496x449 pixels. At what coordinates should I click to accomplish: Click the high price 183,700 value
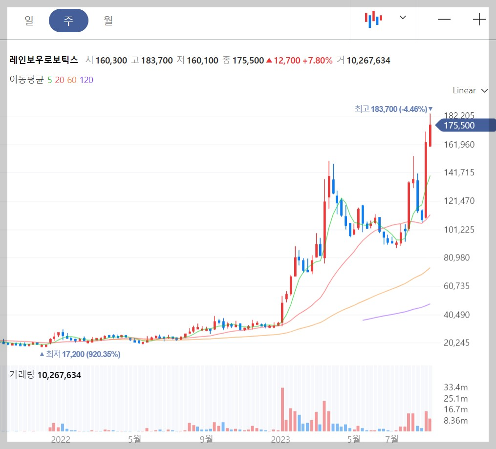(x=157, y=61)
